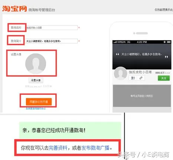Click the signal bars in phone status bar
Viewport: 173px width, 160px height.
pos(115,42)
